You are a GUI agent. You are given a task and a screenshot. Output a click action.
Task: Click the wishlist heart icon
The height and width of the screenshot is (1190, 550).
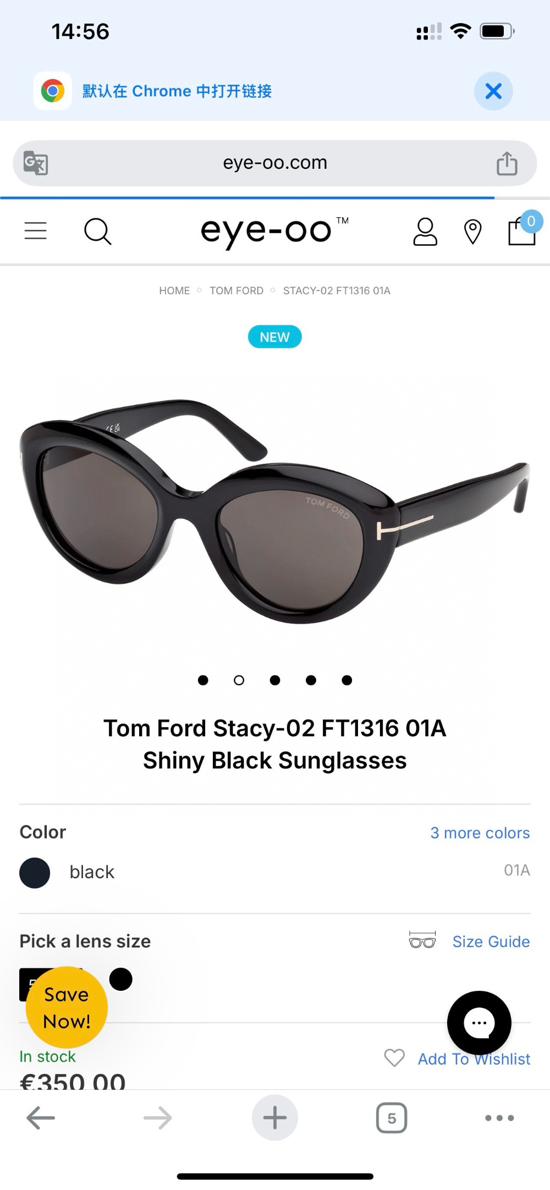click(x=394, y=1057)
